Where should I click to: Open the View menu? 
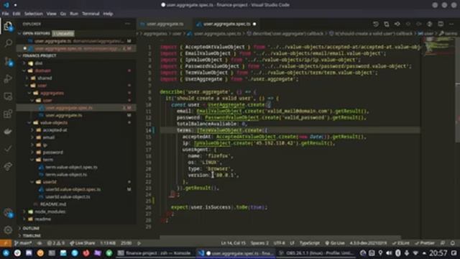pos(51,14)
